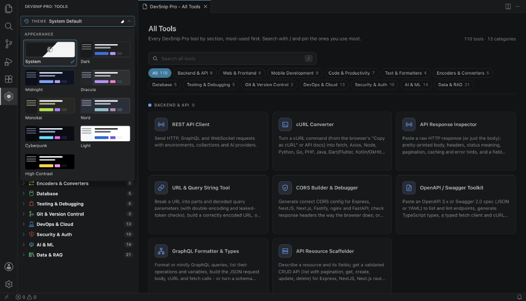Expand the DevOps & Cloud tree section
526x301 pixels.
pos(78,224)
